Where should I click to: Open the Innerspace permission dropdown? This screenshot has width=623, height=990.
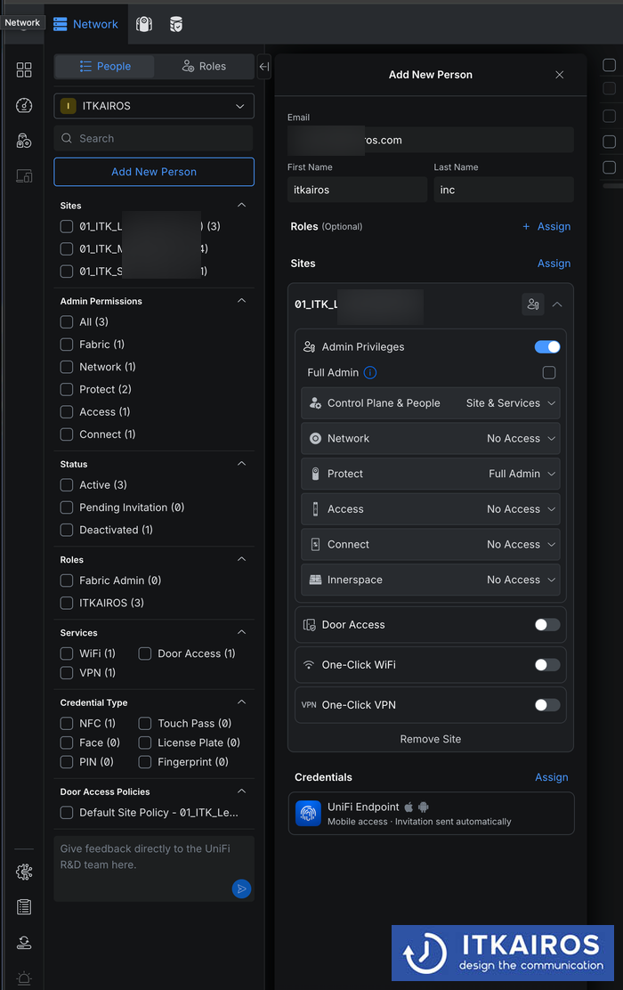click(x=431, y=580)
